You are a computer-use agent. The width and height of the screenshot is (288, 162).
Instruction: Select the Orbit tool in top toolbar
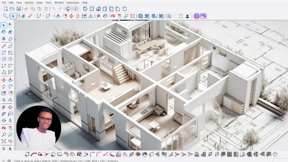[113, 16]
